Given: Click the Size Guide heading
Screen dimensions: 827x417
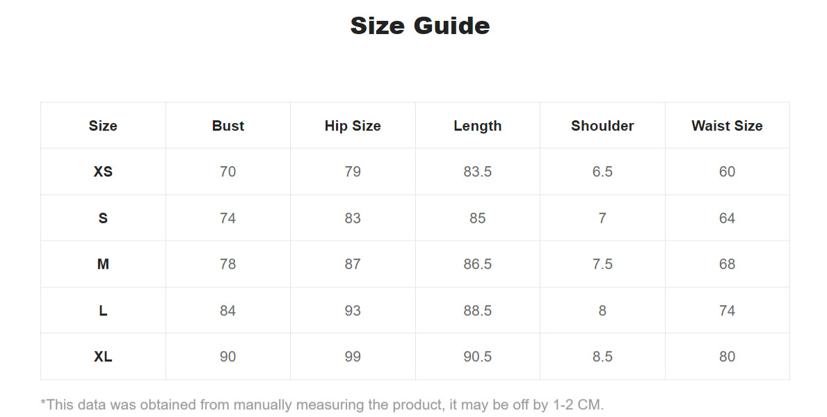Looking at the screenshot, I should pos(420,26).
